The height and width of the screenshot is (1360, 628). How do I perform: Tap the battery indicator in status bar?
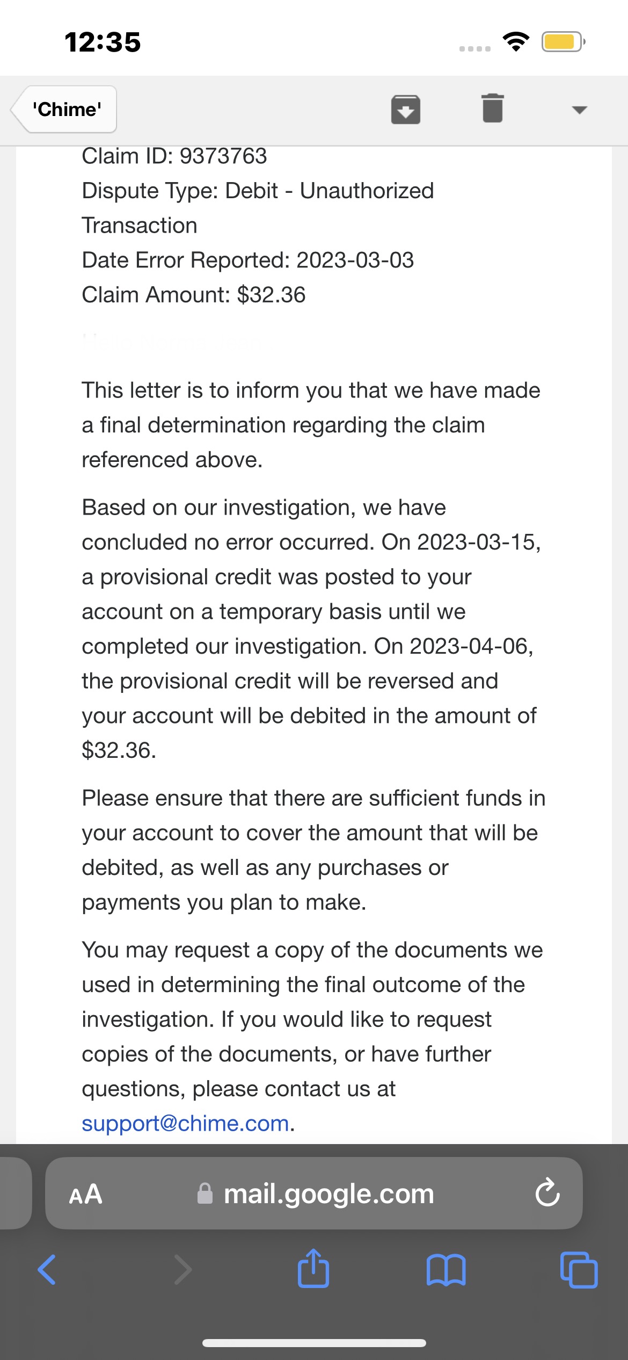(x=563, y=42)
